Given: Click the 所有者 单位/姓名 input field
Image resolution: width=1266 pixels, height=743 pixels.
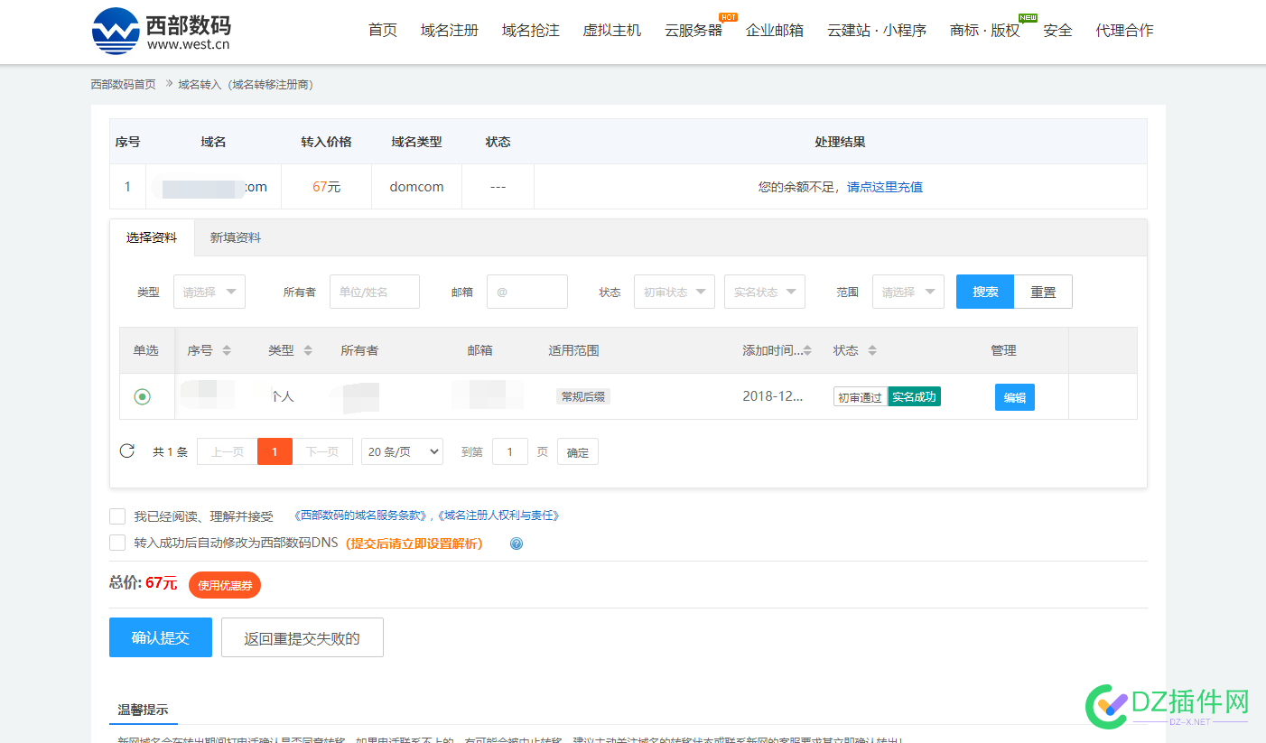Looking at the screenshot, I should 375,292.
